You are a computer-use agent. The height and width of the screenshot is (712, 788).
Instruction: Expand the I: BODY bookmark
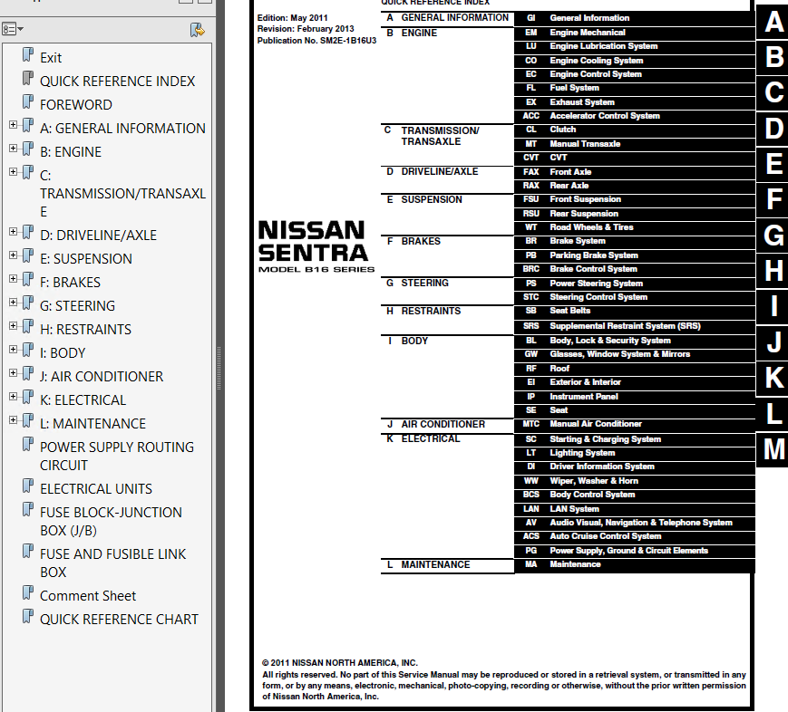(13, 350)
